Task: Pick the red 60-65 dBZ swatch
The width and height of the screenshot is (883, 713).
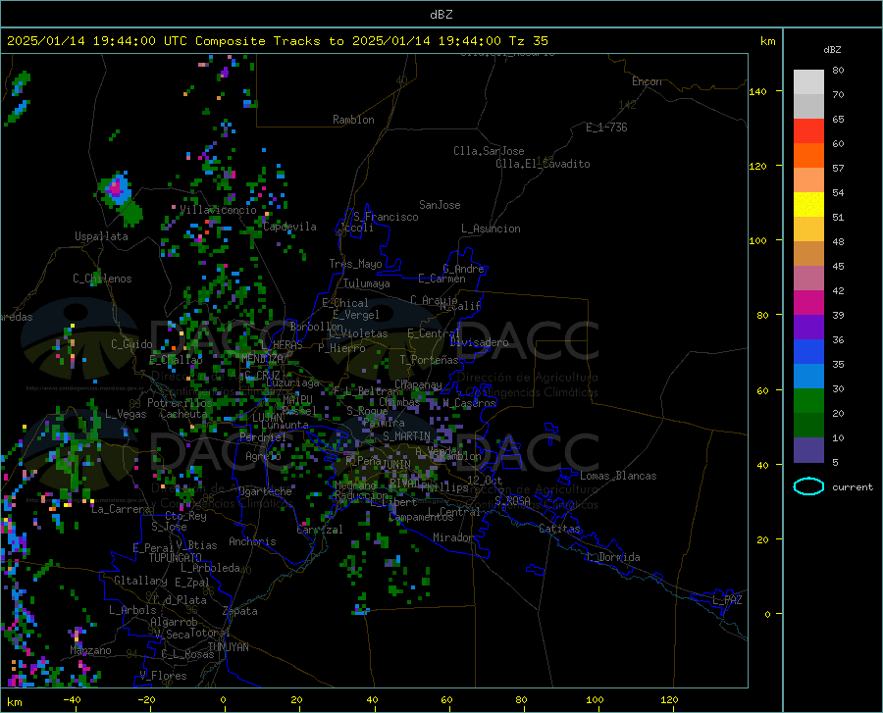Action: coord(808,131)
